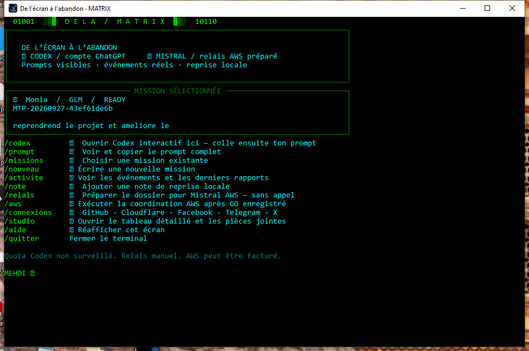Viewport: 529px width, 351px height.
Task: Click 'Préparer le dossier pour Mistral AWS'
Action: tap(160, 195)
